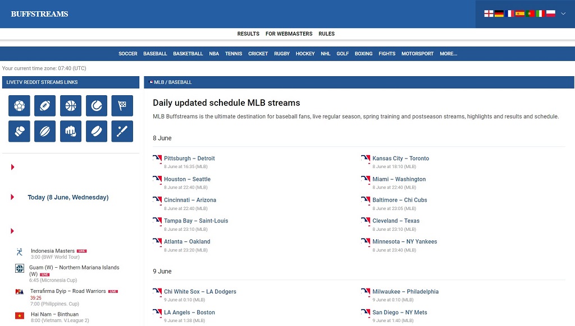Go to NBA in the sports bar

pos(214,54)
